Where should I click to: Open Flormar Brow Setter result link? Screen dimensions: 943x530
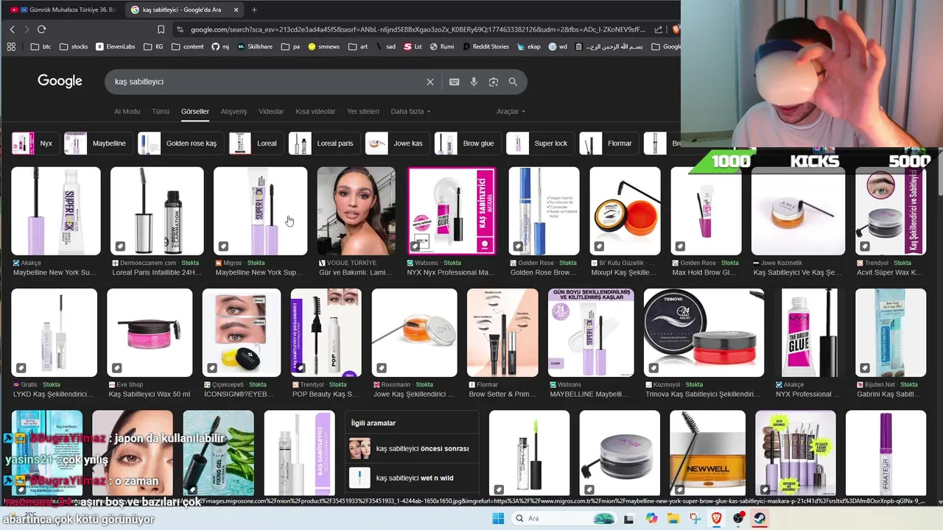(502, 394)
